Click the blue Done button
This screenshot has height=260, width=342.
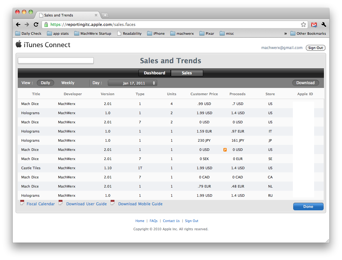[x=308, y=207]
